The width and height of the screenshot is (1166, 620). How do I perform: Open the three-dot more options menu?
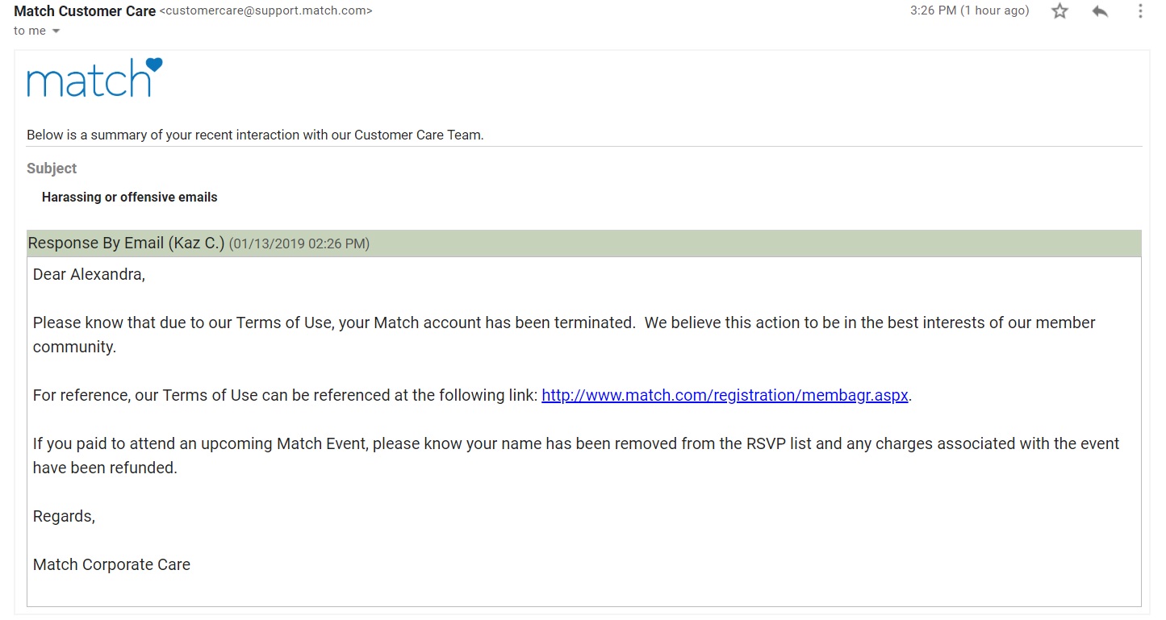pyautogui.click(x=1140, y=11)
